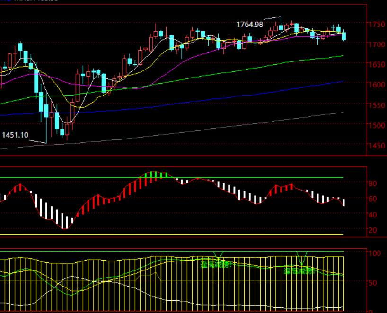Click the 40 level on oscillator axis
The height and width of the screenshot is (313, 387).
(x=373, y=215)
